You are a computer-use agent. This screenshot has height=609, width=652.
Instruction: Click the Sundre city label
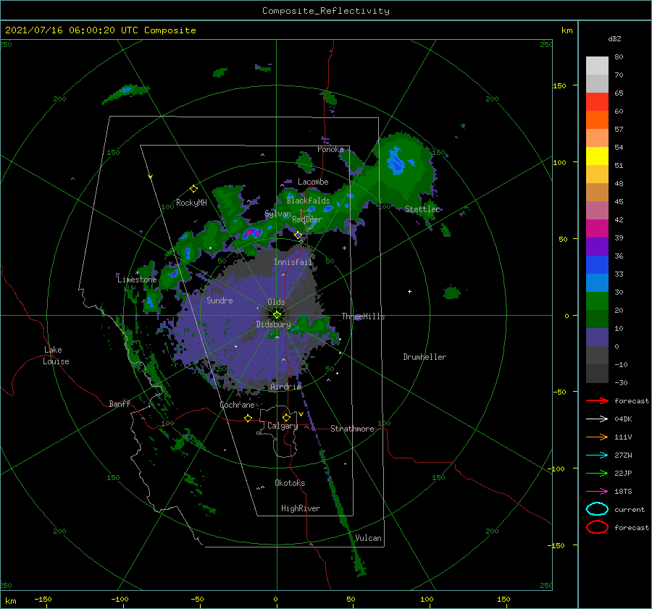click(x=220, y=301)
